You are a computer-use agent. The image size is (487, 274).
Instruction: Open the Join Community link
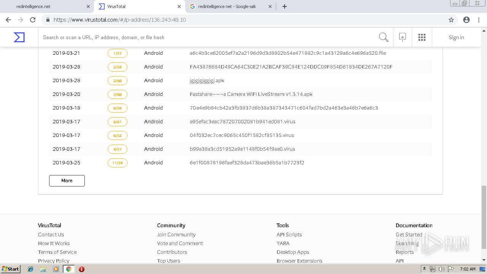[x=176, y=234]
